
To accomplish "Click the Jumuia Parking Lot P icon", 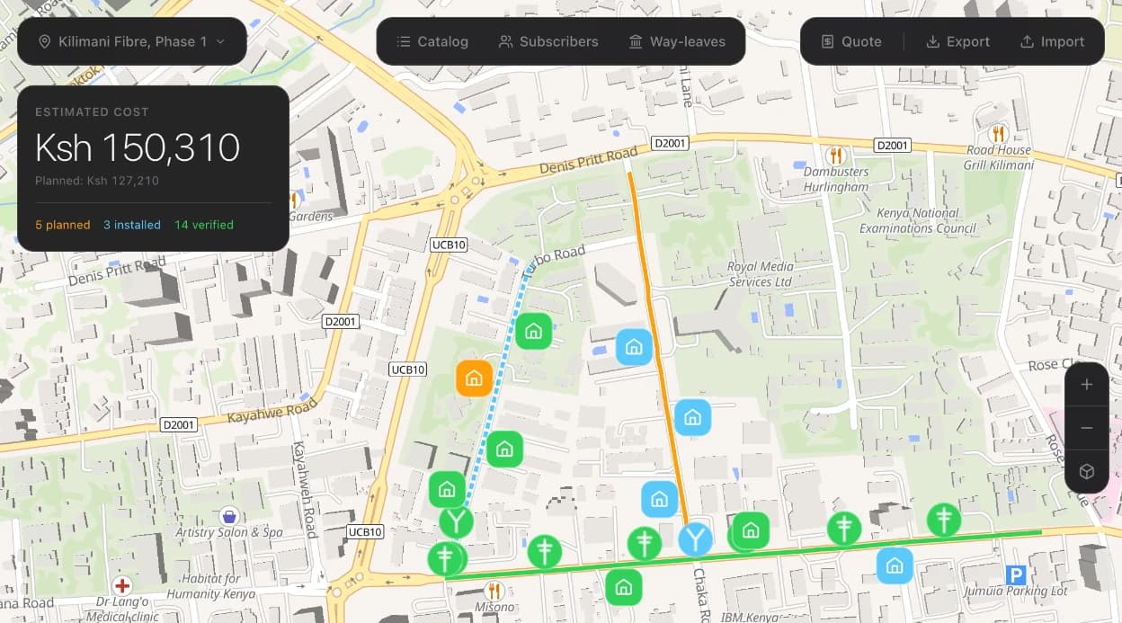I will point(1016,575).
